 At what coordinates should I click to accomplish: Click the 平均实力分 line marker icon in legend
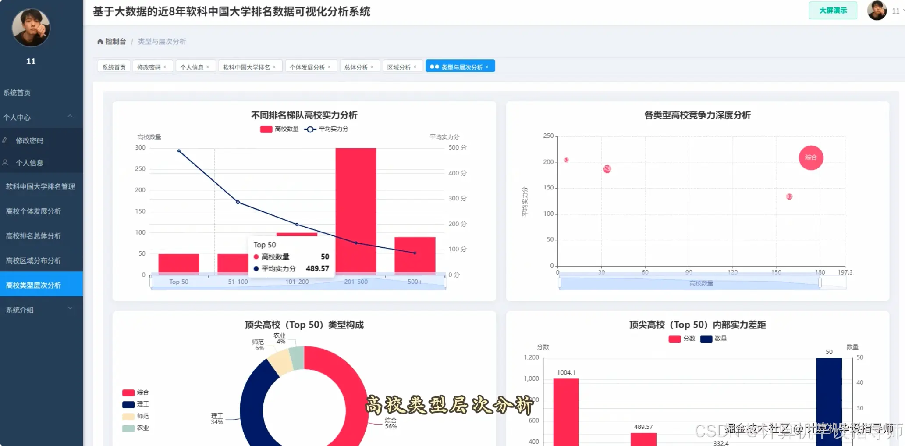(310, 129)
